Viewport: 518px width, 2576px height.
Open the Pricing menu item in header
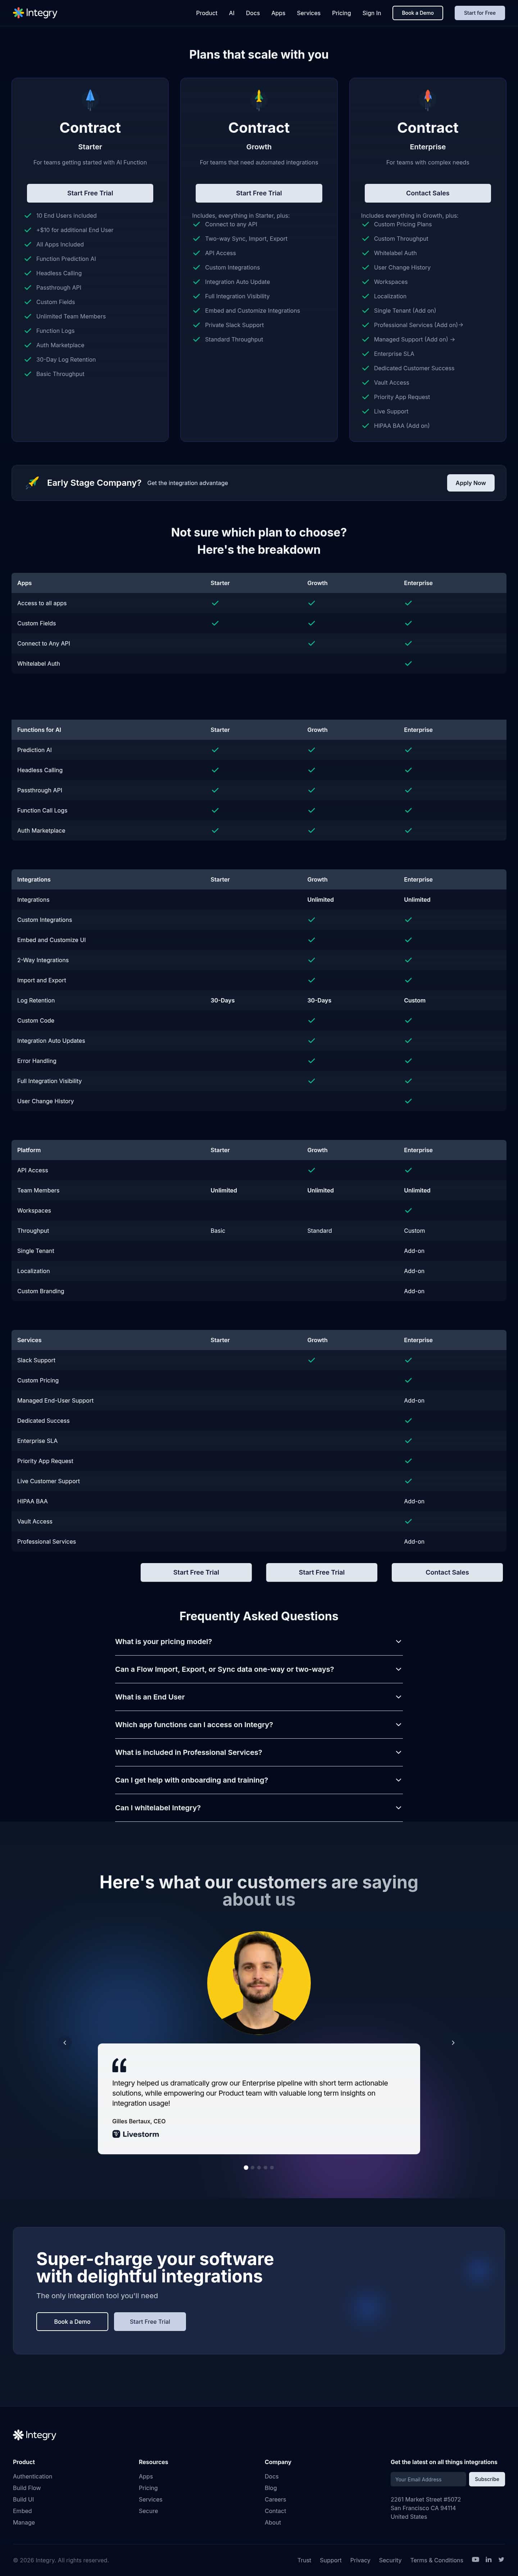tap(341, 13)
